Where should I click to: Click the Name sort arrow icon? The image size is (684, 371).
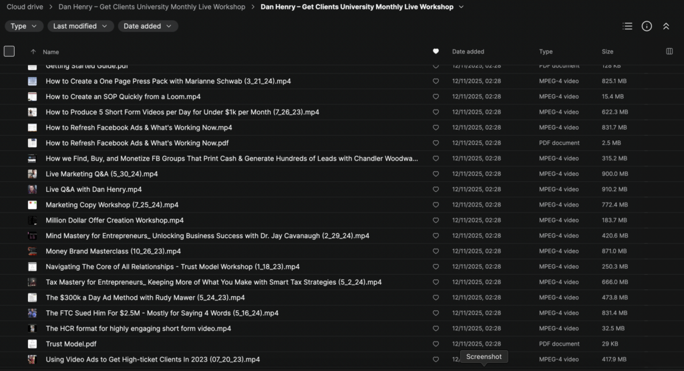pyautogui.click(x=33, y=51)
